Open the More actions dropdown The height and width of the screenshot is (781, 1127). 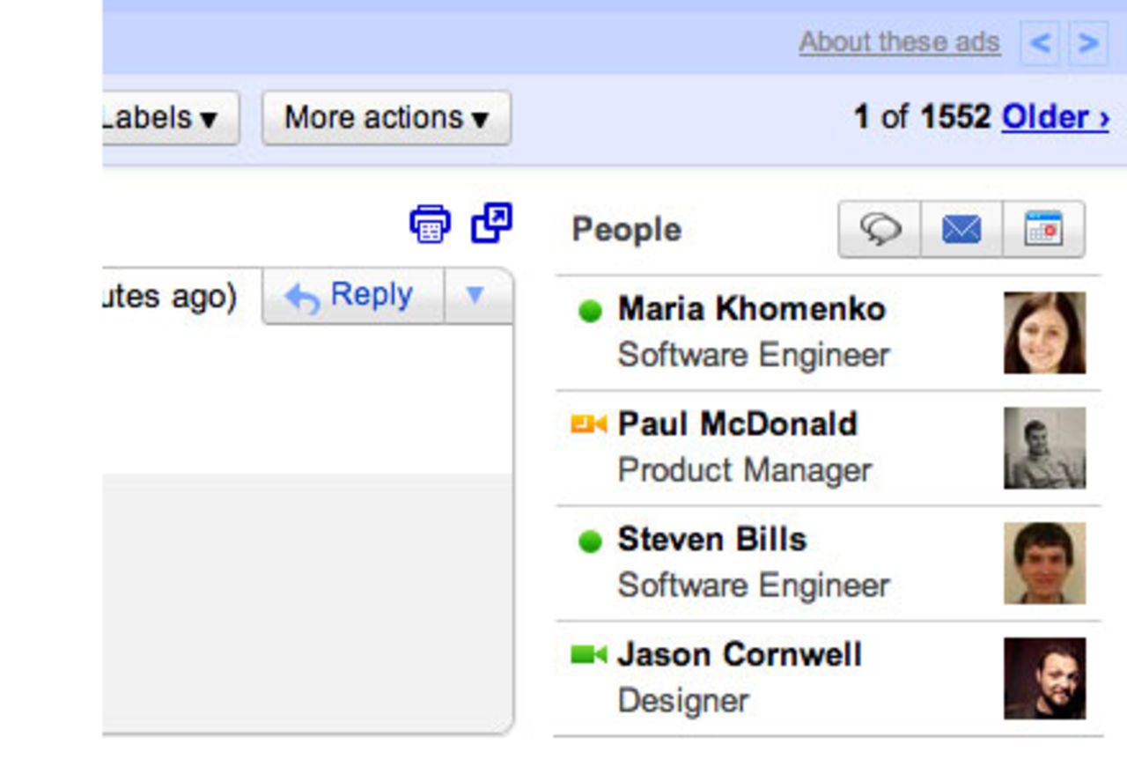tap(385, 117)
